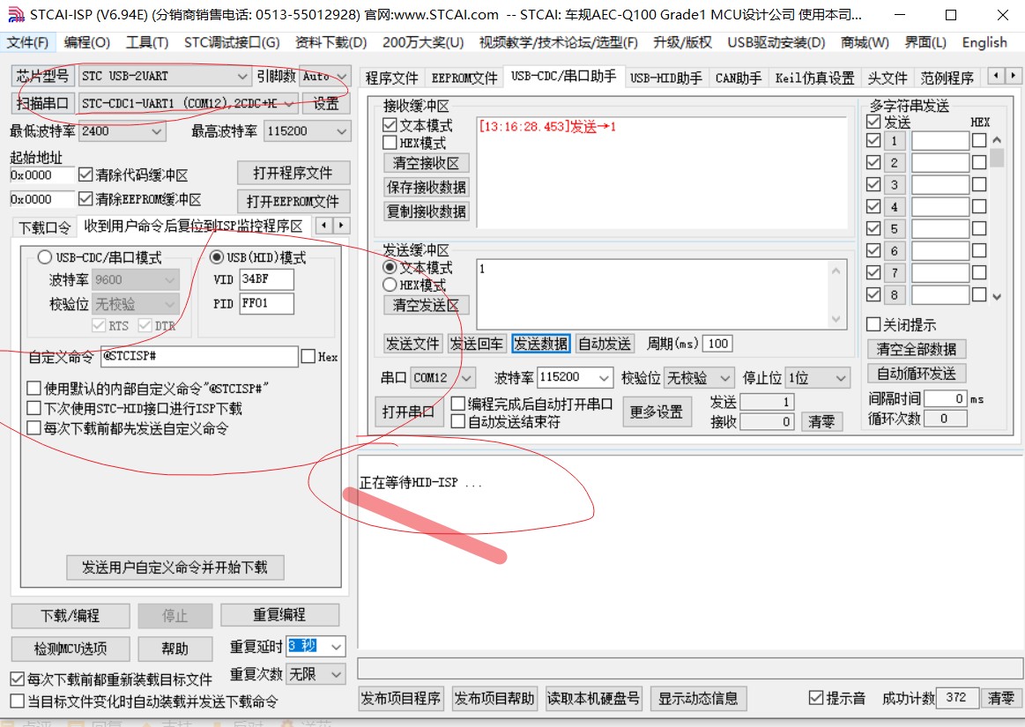Enable 使用默认的内部自定义命令 checkbox

pos(34,389)
